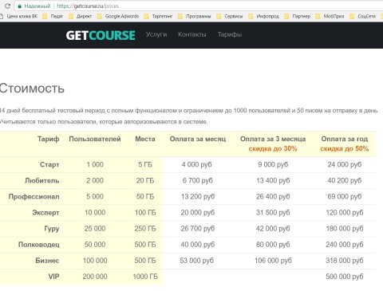Screen dimensions: 383x291
Task: Open the Инфопрод bookmark folder
Action: click(x=264, y=16)
